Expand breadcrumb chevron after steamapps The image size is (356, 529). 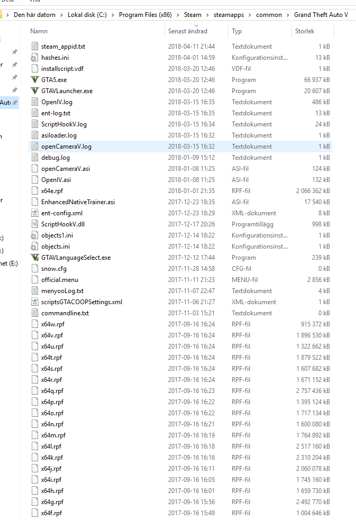(250, 15)
